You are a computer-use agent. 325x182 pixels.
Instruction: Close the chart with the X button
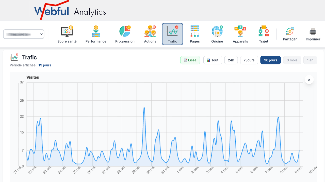pyautogui.click(x=309, y=80)
